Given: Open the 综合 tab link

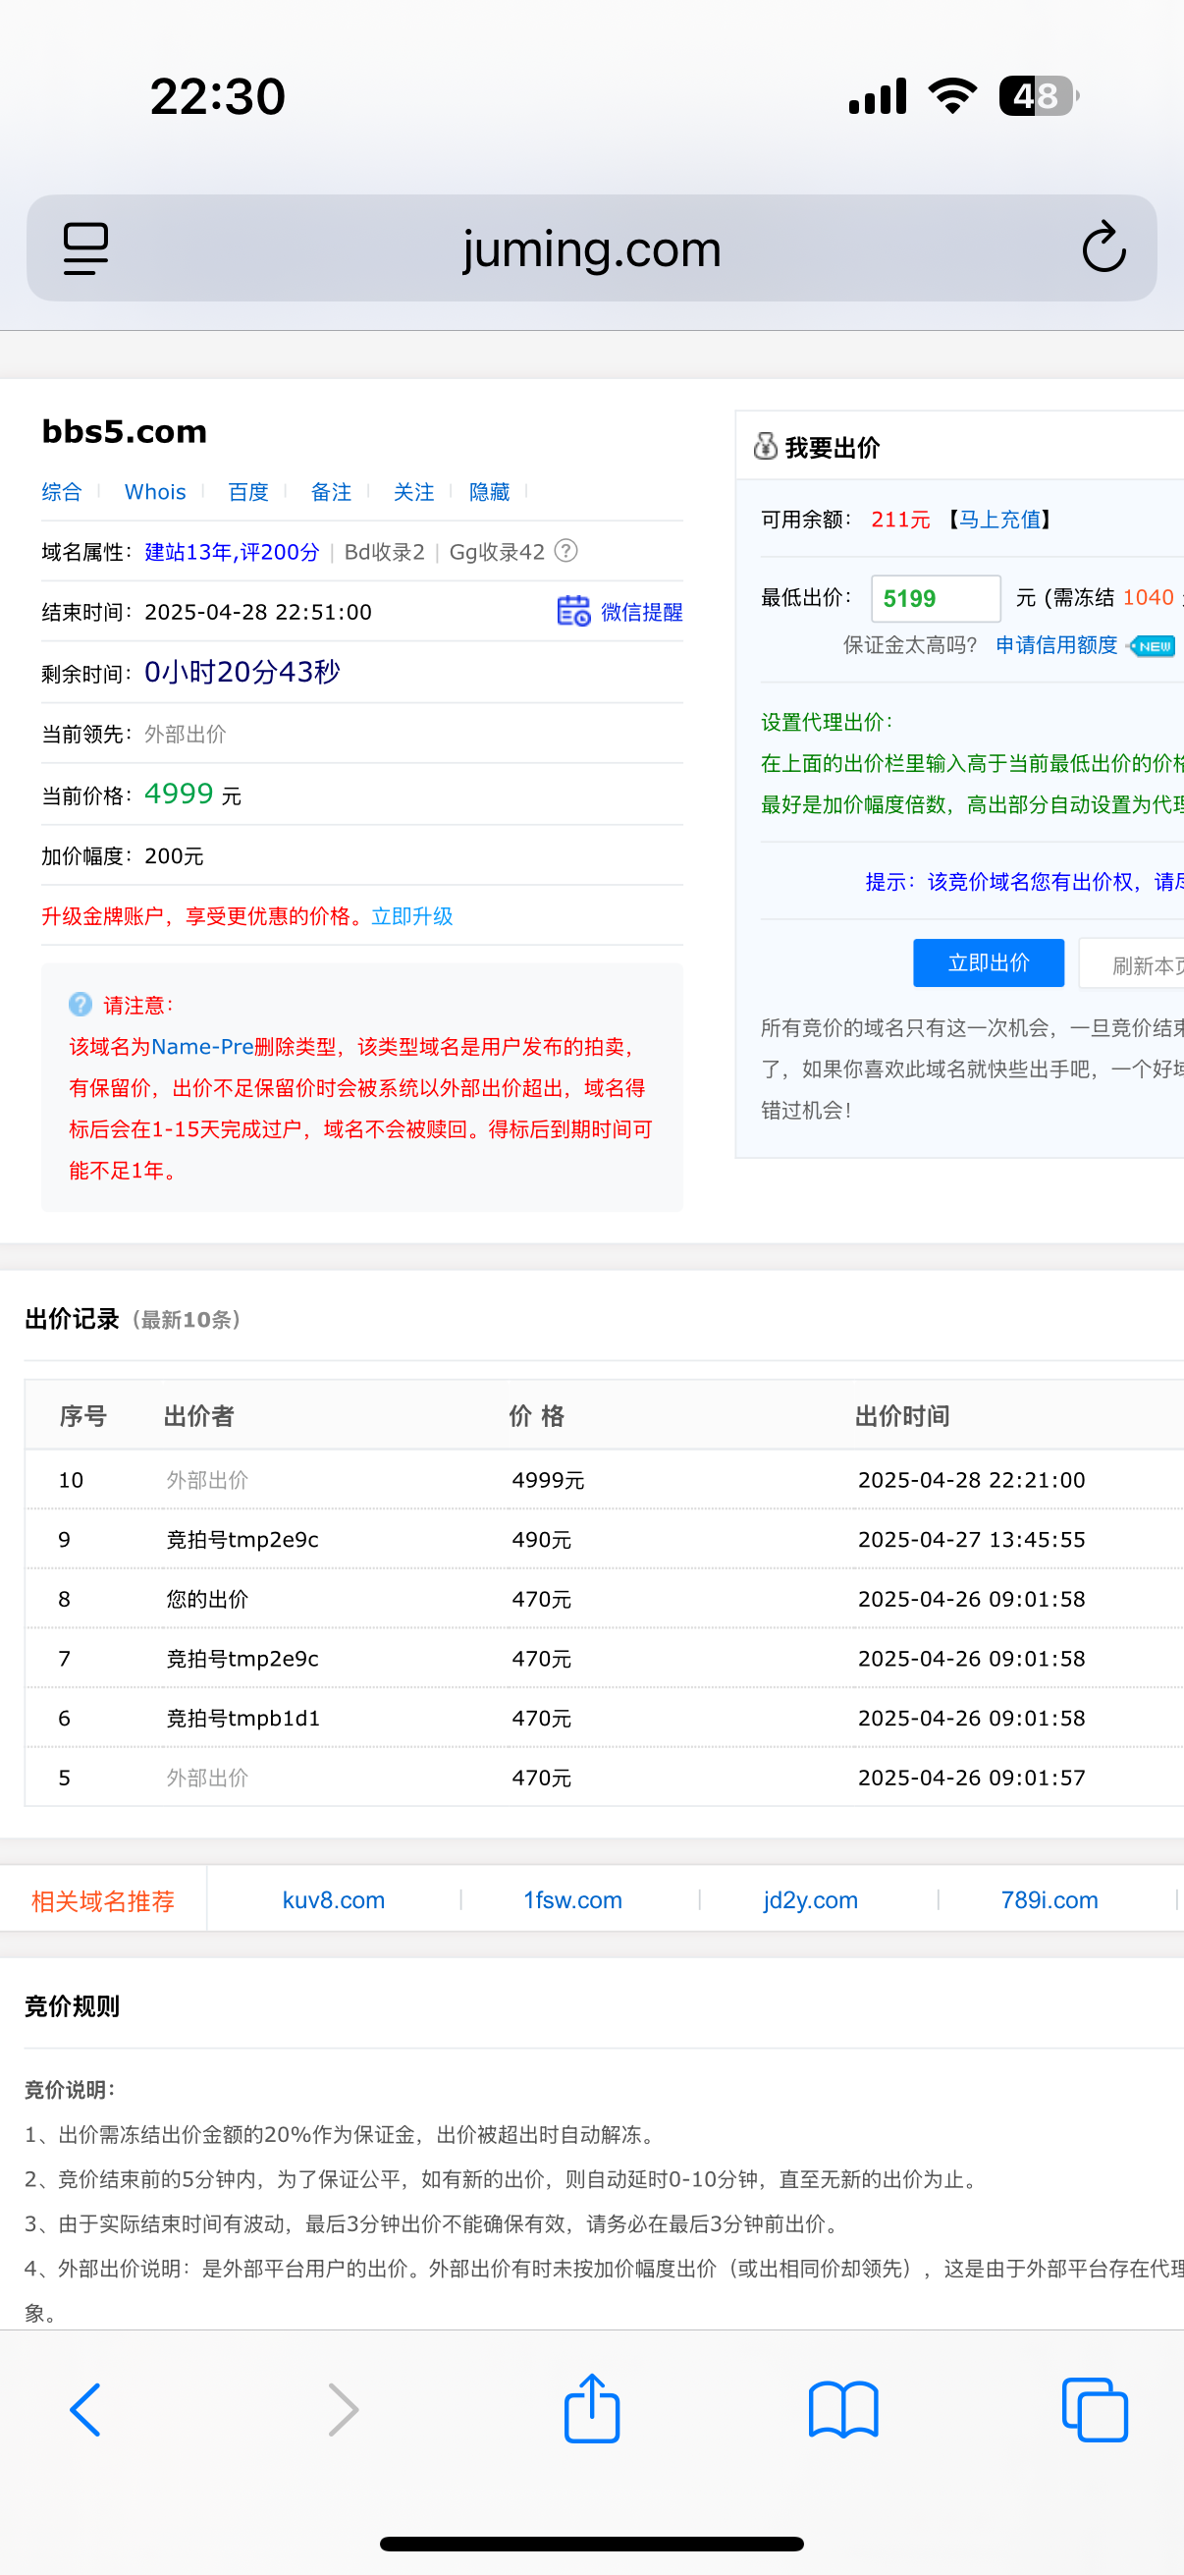Looking at the screenshot, I should (62, 492).
